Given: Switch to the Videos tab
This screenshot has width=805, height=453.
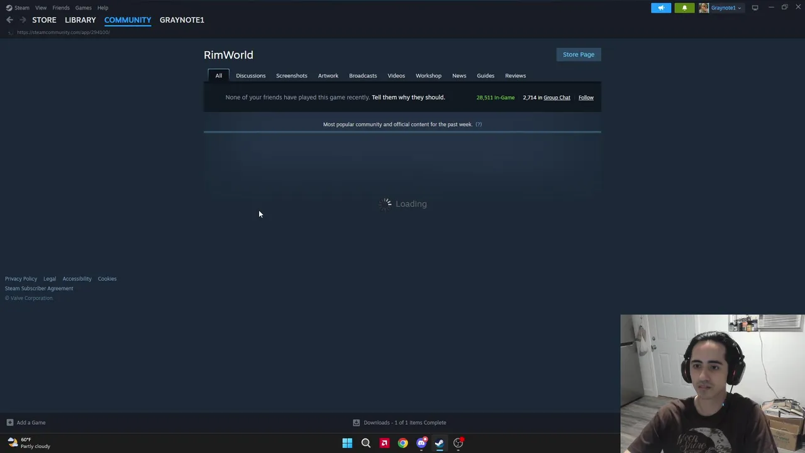Looking at the screenshot, I should click(396, 75).
